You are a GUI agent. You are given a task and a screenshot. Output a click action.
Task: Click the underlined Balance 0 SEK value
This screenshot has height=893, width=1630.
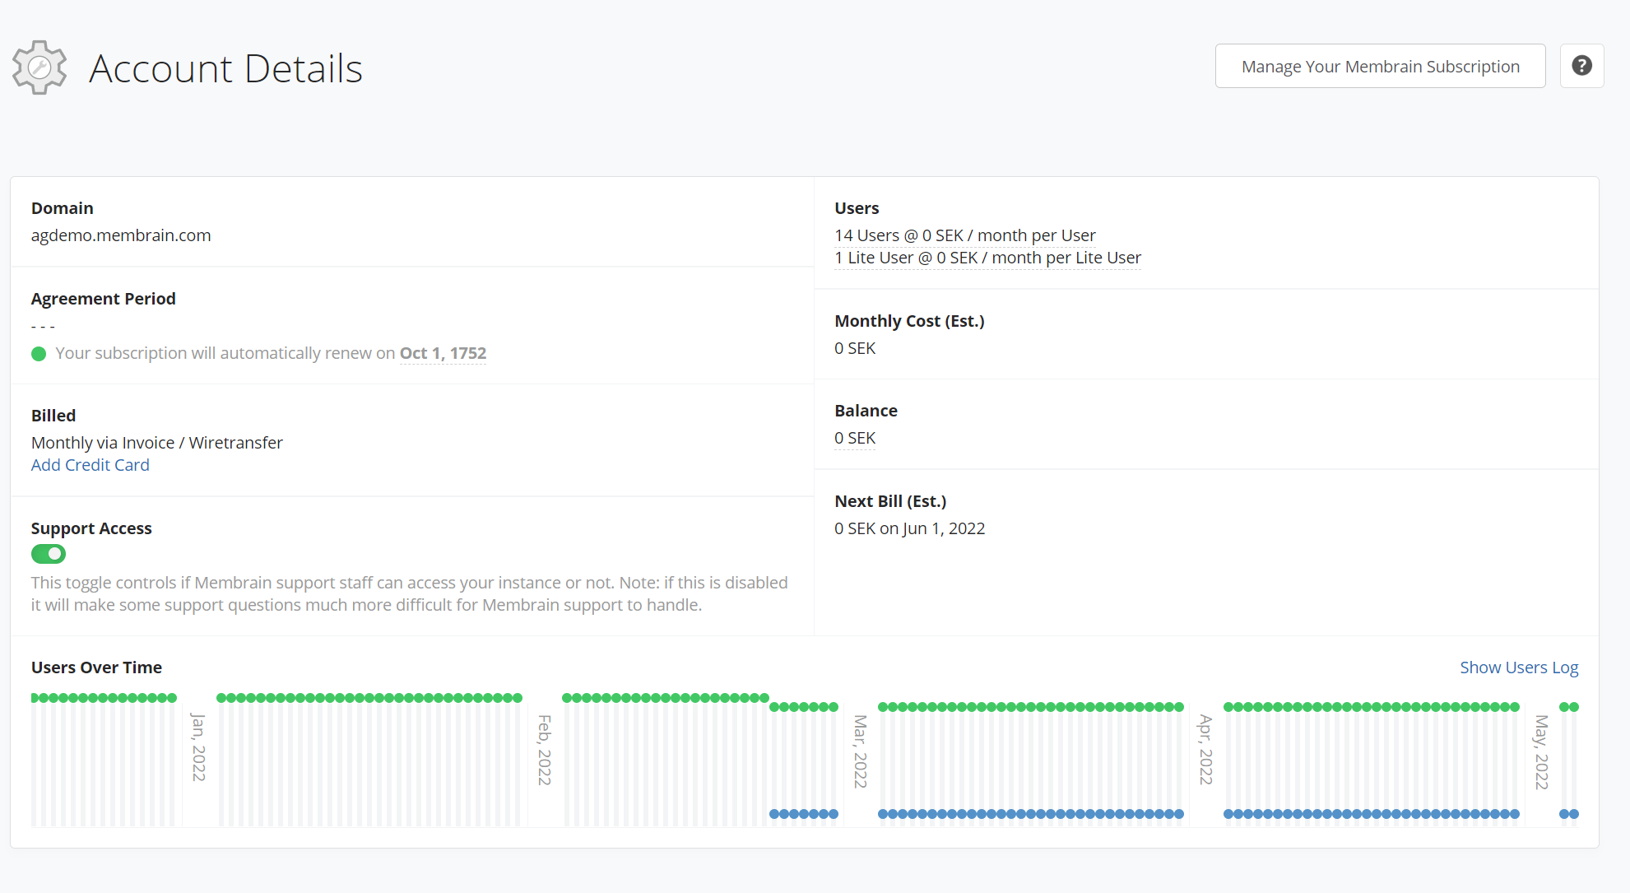[x=854, y=438]
